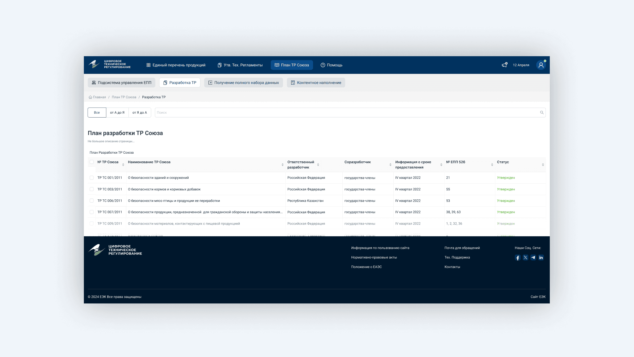Open the LinkedIn social icon
Screen dimensions: 634x357
pyautogui.click(x=541, y=258)
